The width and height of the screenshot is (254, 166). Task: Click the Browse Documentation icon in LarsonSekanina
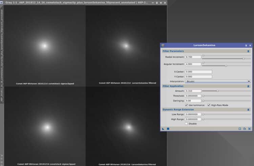pos(245,129)
